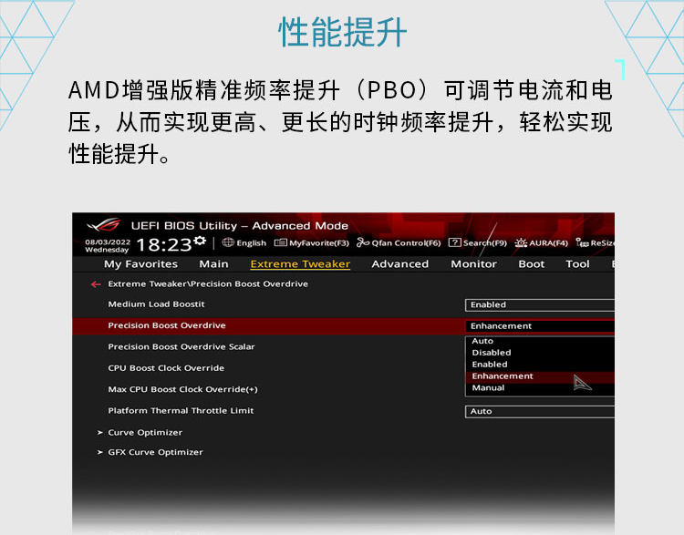Open Medium Load Boostit Enabled dropdown

tap(540, 304)
